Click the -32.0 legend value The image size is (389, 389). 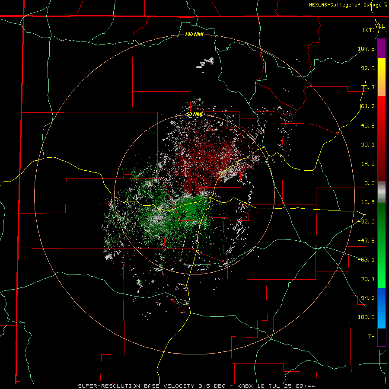(x=366, y=222)
